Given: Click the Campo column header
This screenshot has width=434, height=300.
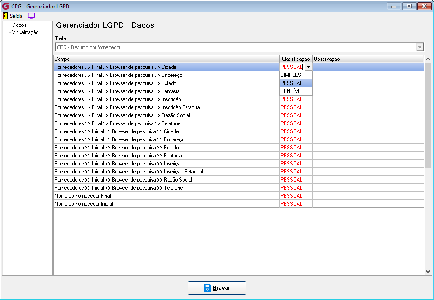Looking at the screenshot, I should pos(166,59).
